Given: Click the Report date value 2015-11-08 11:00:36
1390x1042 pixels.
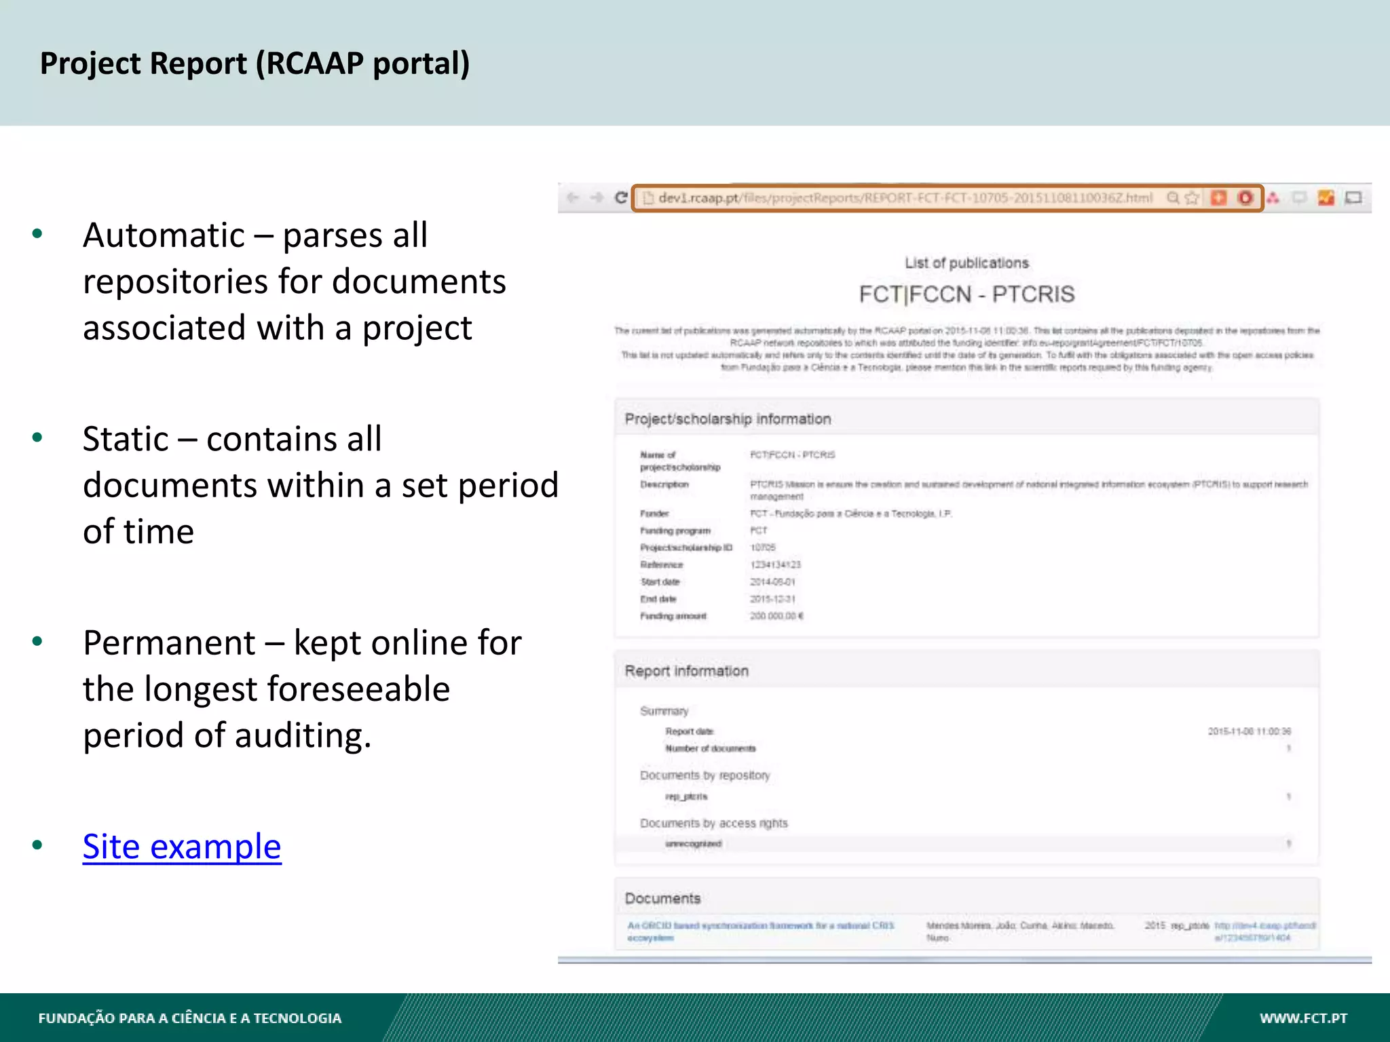Looking at the screenshot, I should (x=1249, y=731).
